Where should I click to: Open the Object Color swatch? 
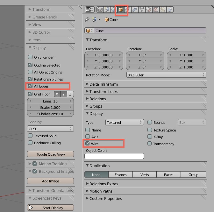pyautogui.click(x=114, y=156)
